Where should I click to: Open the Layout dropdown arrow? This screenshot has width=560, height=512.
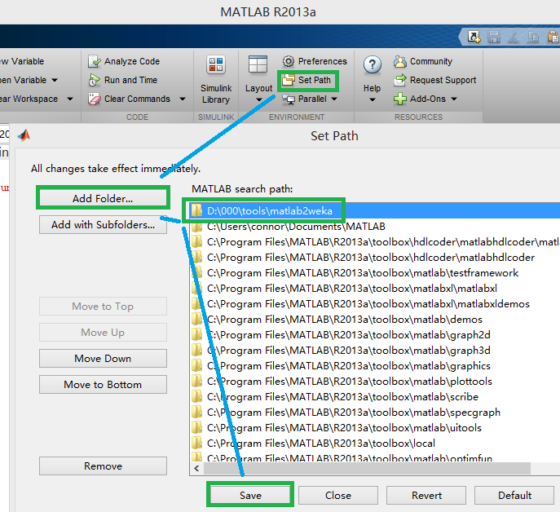(259, 99)
